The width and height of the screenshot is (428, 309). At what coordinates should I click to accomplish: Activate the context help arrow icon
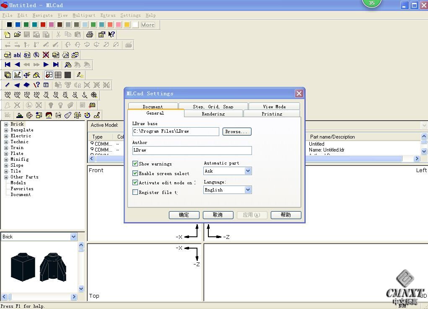coord(112,34)
